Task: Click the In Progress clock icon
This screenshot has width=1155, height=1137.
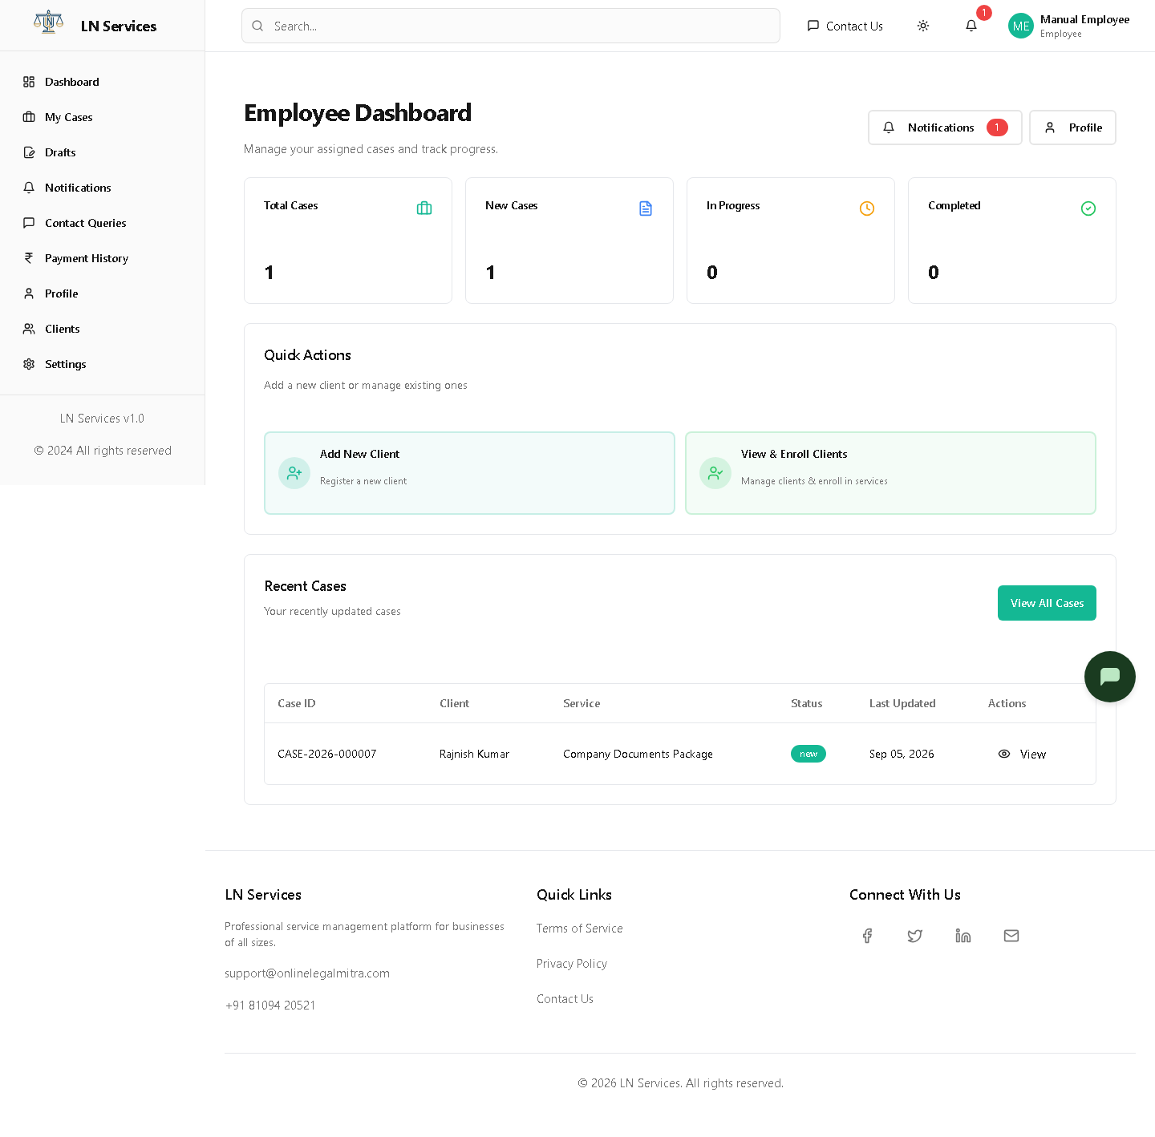Action: (x=867, y=208)
